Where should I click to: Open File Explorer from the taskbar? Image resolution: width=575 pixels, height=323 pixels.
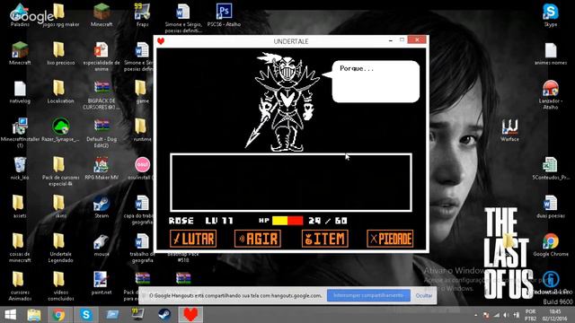[x=34, y=315]
